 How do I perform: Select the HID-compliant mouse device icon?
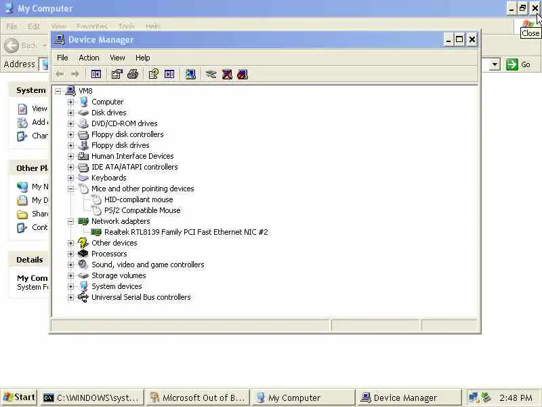(x=96, y=199)
